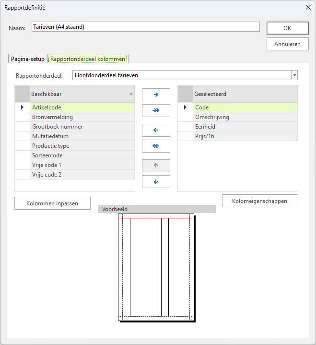Open the Rapportonderdeel dropdown
This screenshot has height=345, width=316.
[294, 75]
